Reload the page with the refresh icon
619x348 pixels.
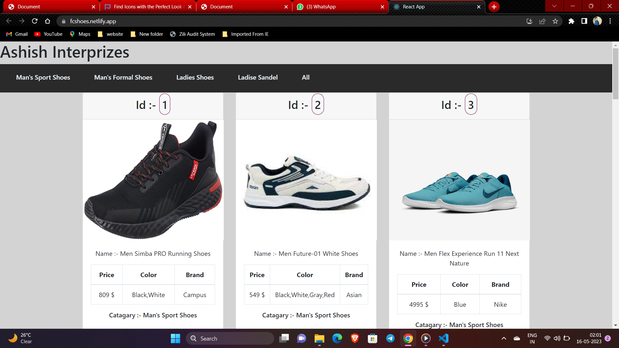click(x=35, y=21)
